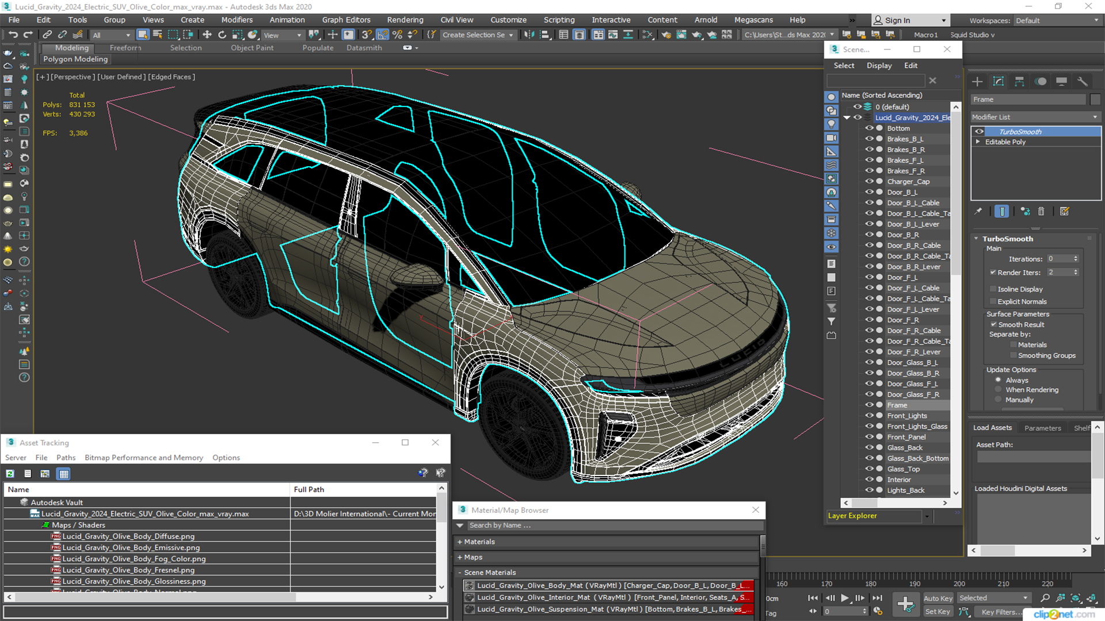Viewport: 1105px width, 621px height.
Task: Open Paths menu in Asset Tracking
Action: coord(66,458)
